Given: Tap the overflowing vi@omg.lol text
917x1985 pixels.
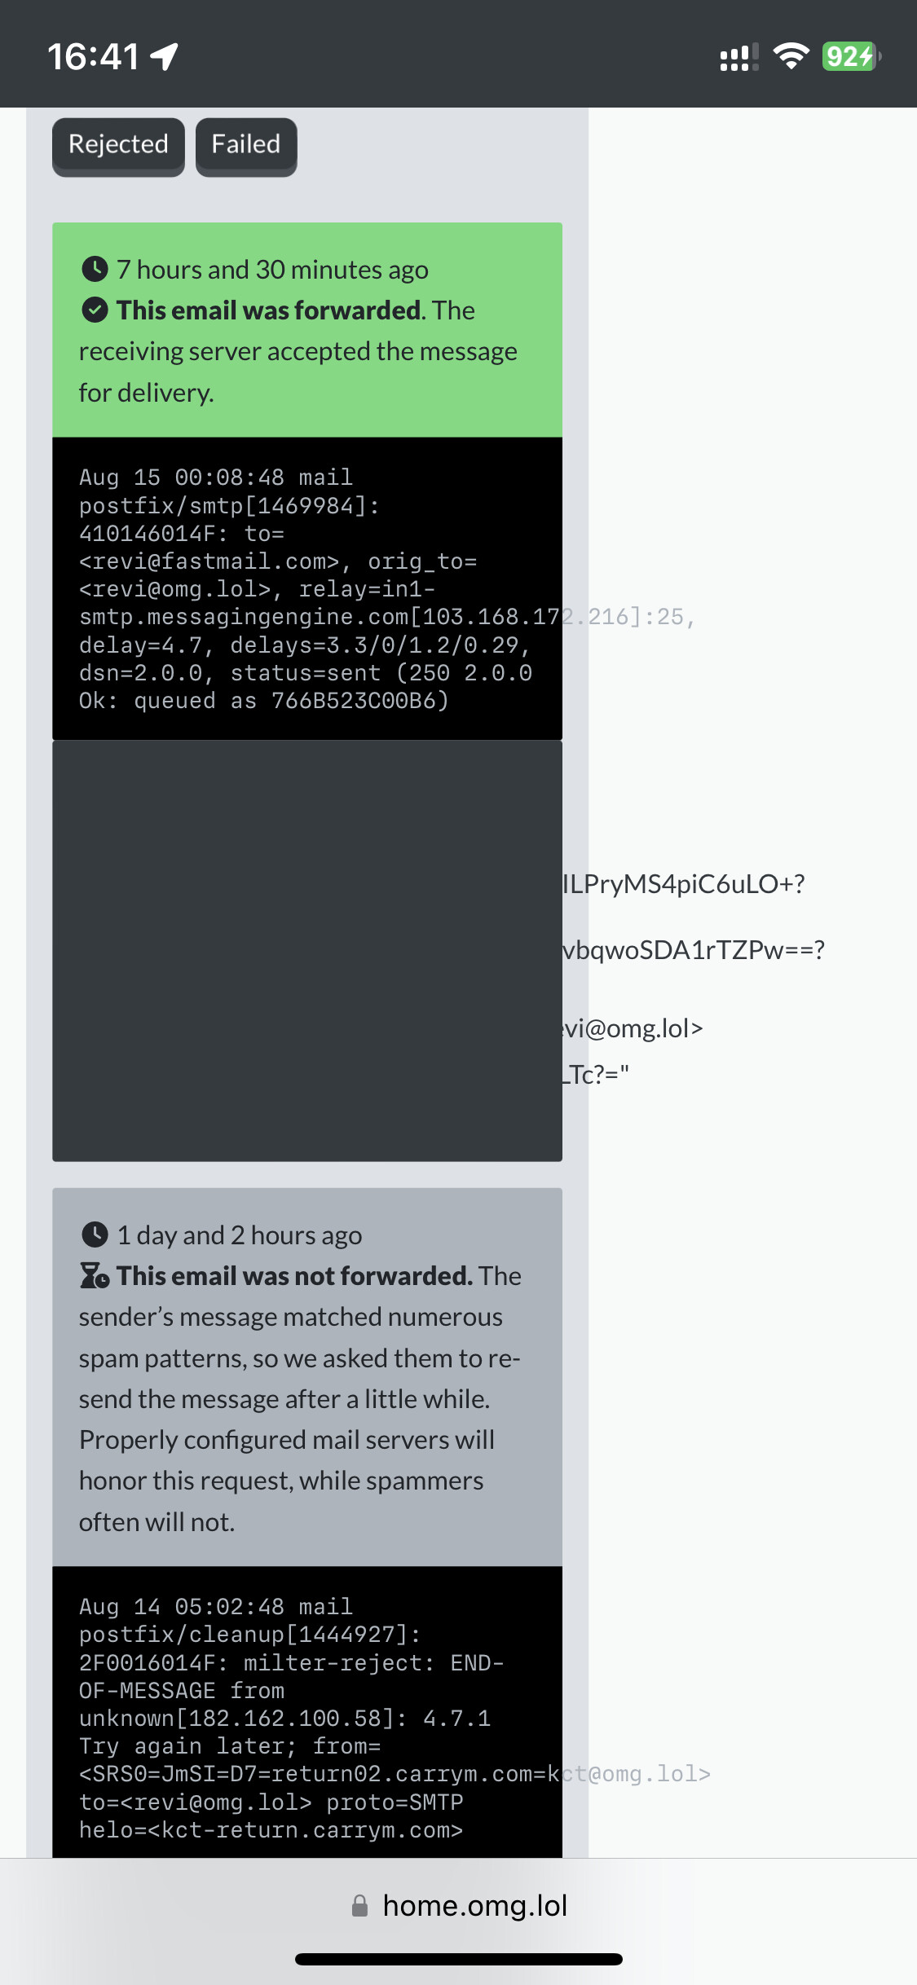Looking at the screenshot, I should (633, 1028).
